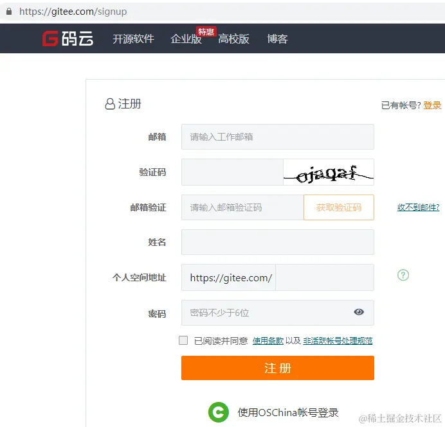This screenshot has height=427, width=445.
Task: Open the 收不到邮件? link
Action: pos(419,207)
